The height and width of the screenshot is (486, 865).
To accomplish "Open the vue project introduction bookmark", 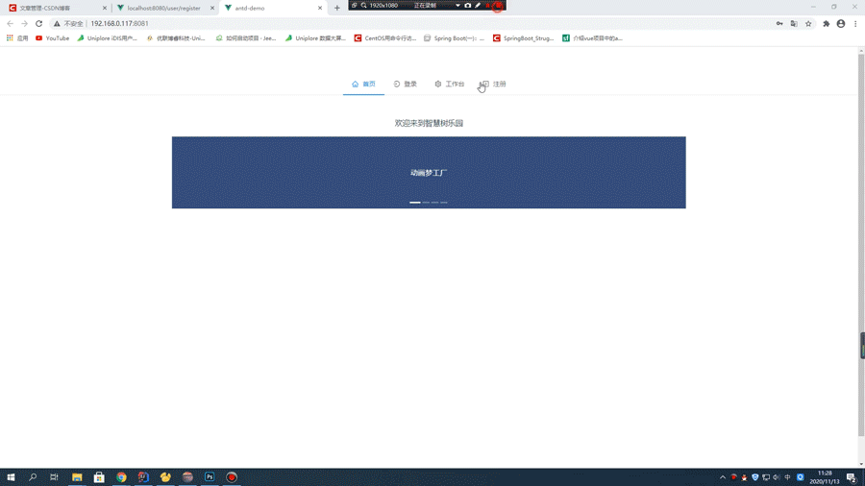I will [592, 38].
